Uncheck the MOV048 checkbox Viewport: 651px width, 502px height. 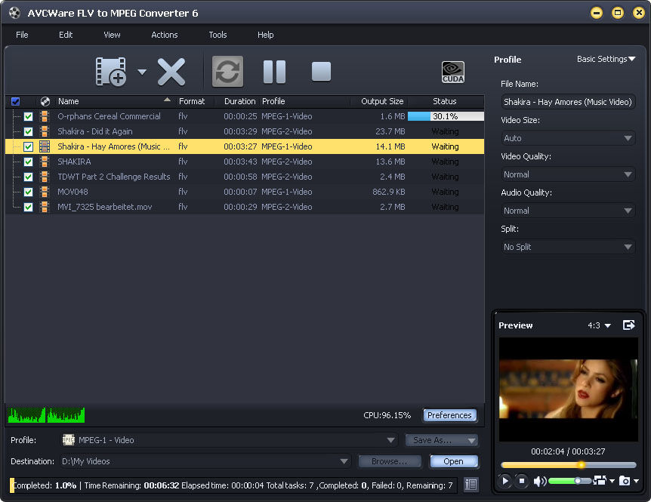pos(28,192)
